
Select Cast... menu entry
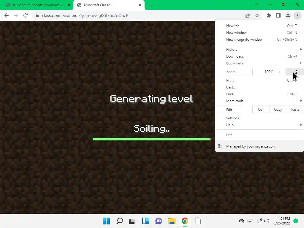[259, 87]
